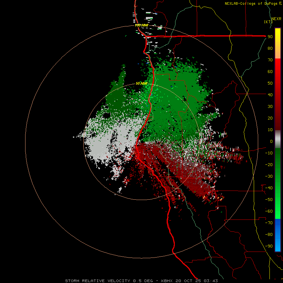283x283 pixels.
Task: Click the -50 value on velocity scale
Action: [269, 200]
